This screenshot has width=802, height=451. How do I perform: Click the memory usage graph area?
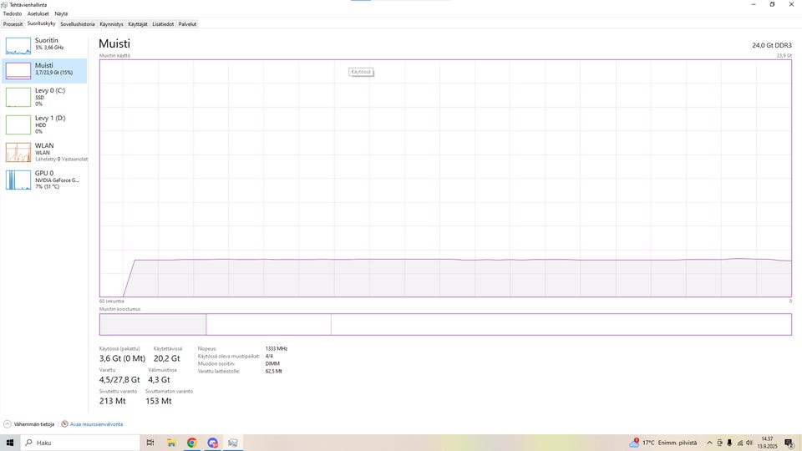[445, 178]
